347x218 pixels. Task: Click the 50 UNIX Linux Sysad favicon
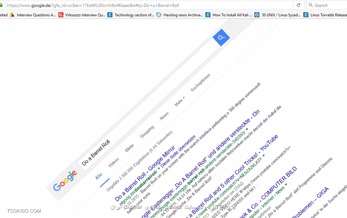257,15
